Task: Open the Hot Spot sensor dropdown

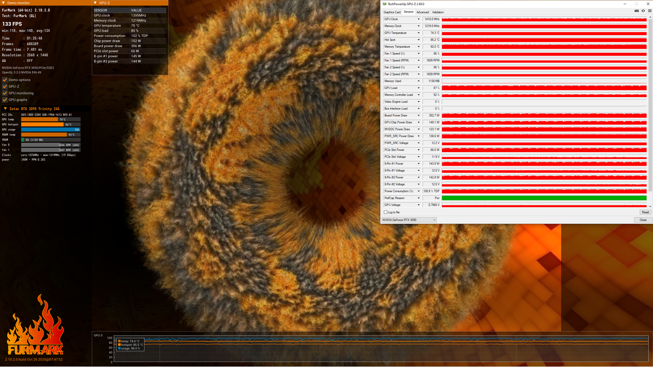Action: [418, 40]
